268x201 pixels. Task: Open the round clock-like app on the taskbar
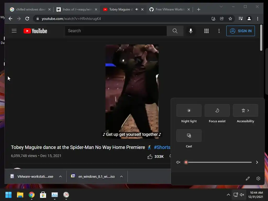66,195
